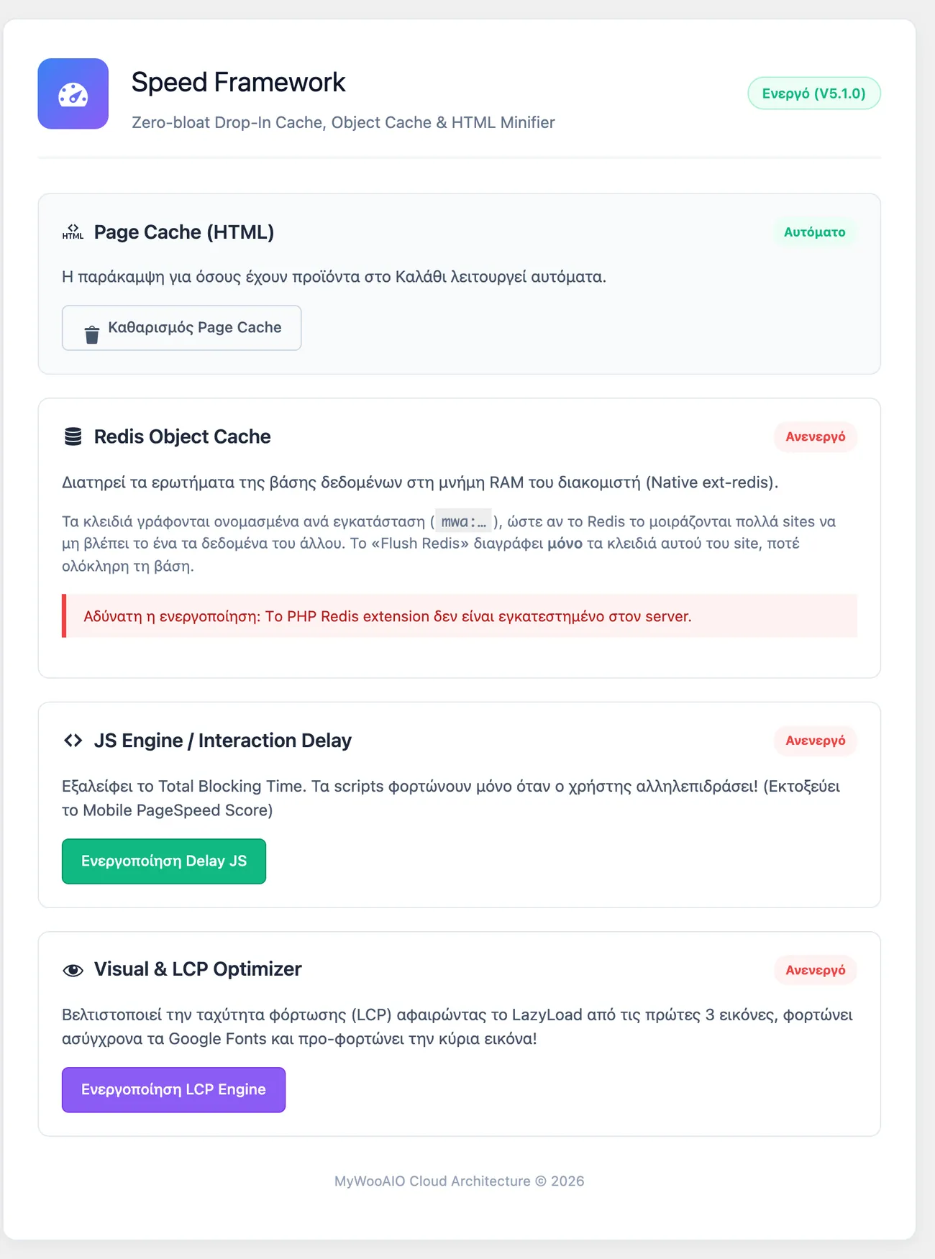Click the JS Engine / Interaction Delay heading
The height and width of the screenshot is (1259, 935).
pyautogui.click(x=223, y=741)
